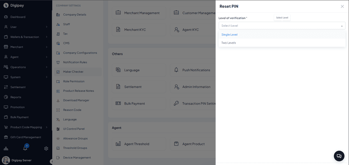Click the Download Manager download icon
The image size is (349, 165).
point(58,100)
